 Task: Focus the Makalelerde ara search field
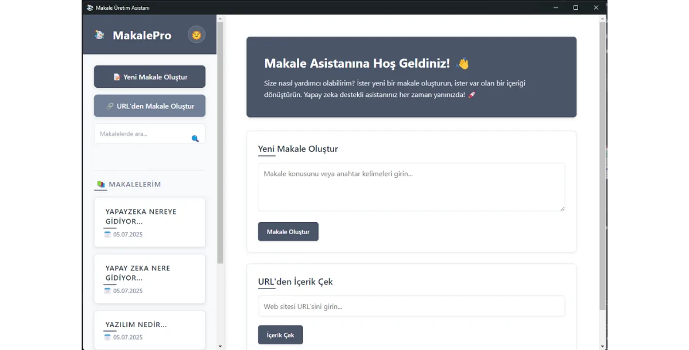click(x=144, y=134)
